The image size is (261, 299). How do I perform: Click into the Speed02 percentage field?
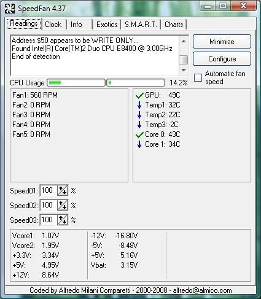click(49, 205)
